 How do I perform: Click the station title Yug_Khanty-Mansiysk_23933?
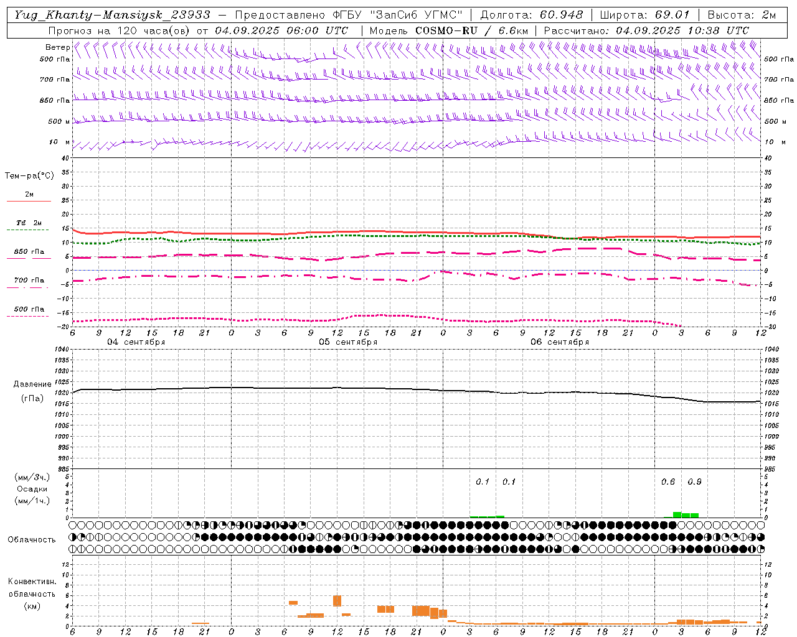[x=112, y=15]
